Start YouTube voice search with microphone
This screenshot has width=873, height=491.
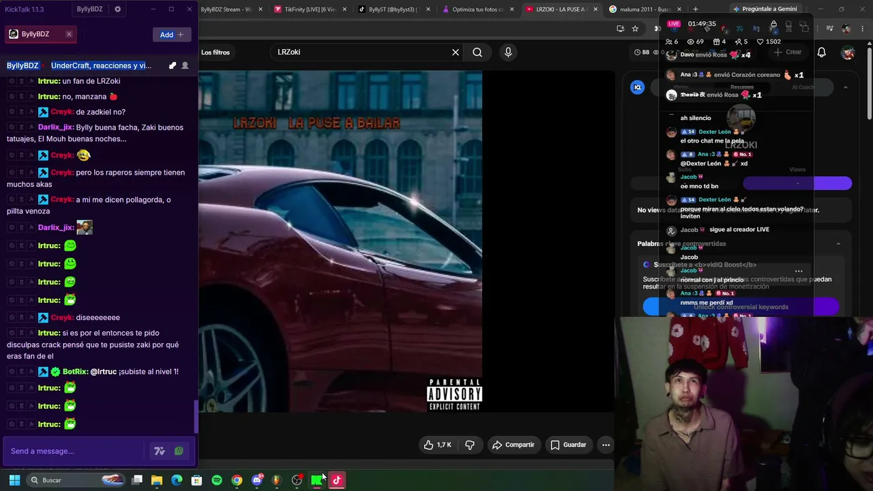coord(508,52)
